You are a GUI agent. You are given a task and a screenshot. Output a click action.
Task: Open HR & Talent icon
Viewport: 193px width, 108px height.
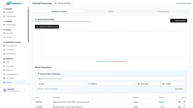click(4, 78)
